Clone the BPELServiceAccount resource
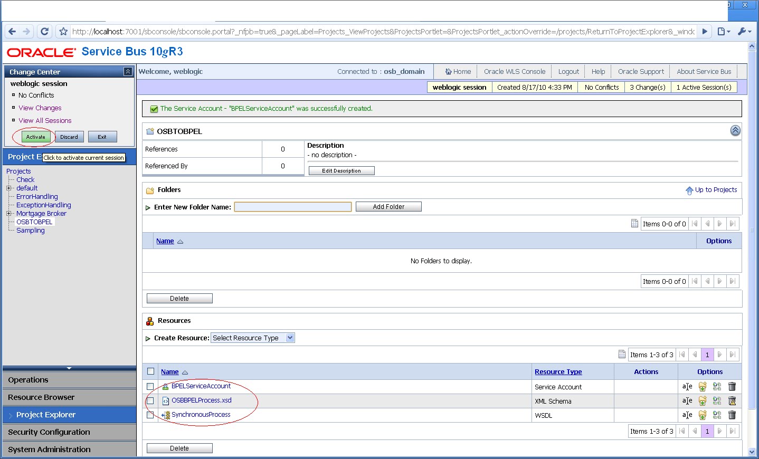The height and width of the screenshot is (459, 759). point(717,387)
